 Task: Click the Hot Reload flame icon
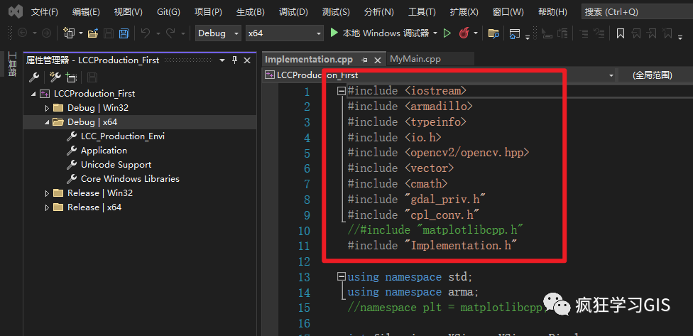point(464,33)
